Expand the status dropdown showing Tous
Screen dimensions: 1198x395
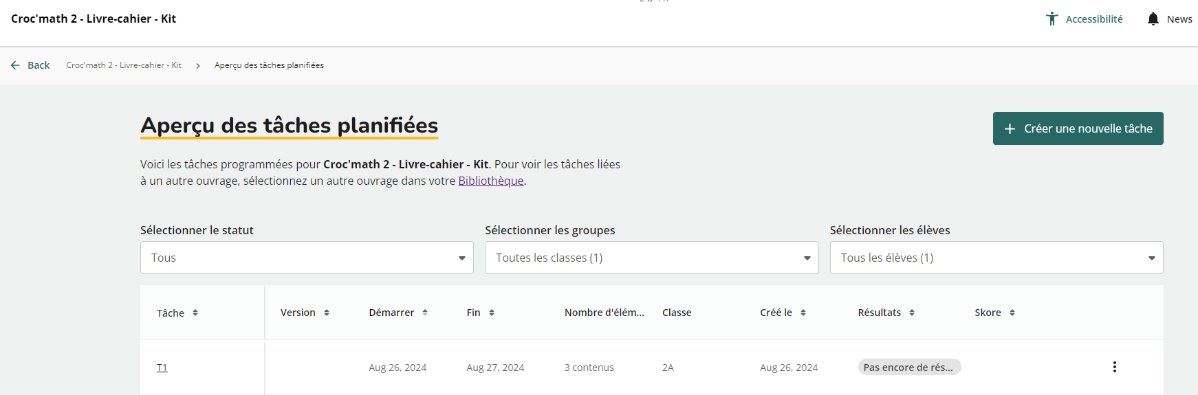pyautogui.click(x=307, y=258)
